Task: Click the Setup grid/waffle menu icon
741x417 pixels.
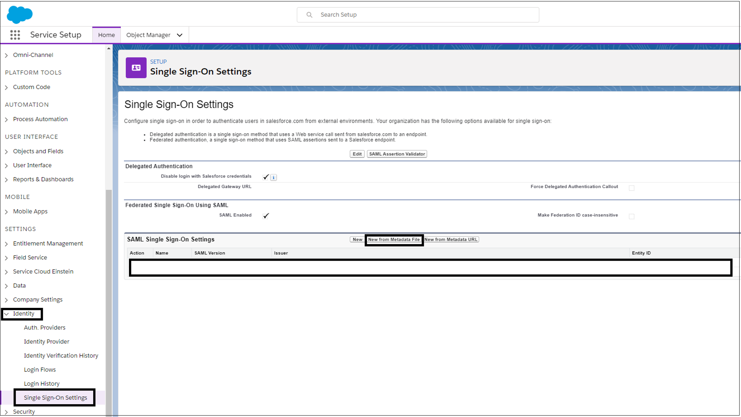Action: [x=15, y=35]
